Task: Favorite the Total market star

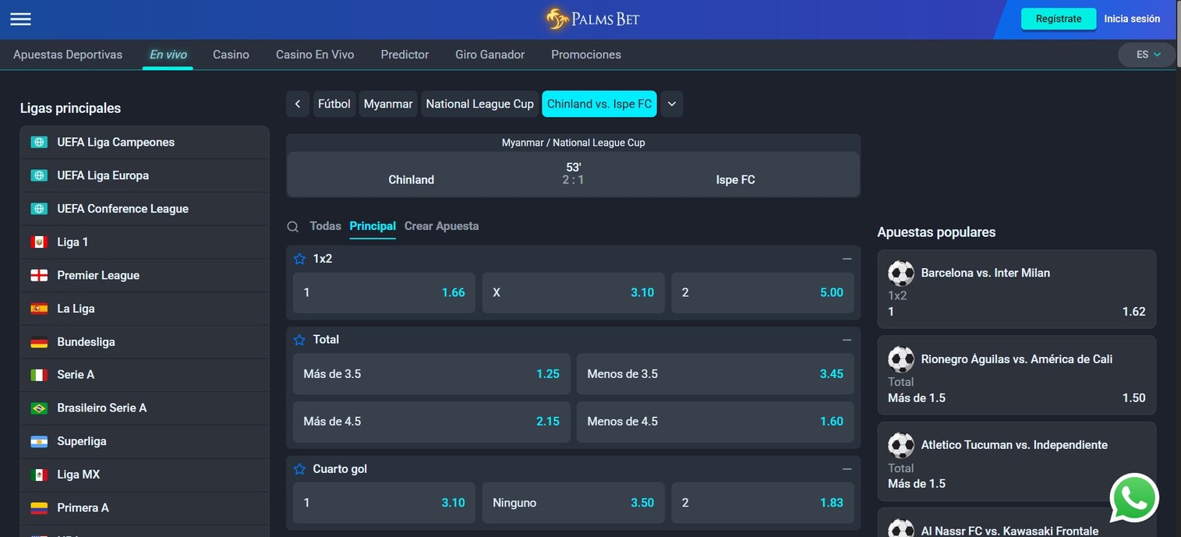Action: click(299, 340)
